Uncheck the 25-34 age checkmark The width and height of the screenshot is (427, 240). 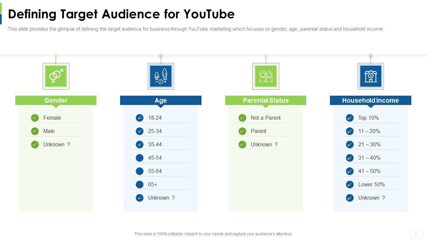click(140, 131)
